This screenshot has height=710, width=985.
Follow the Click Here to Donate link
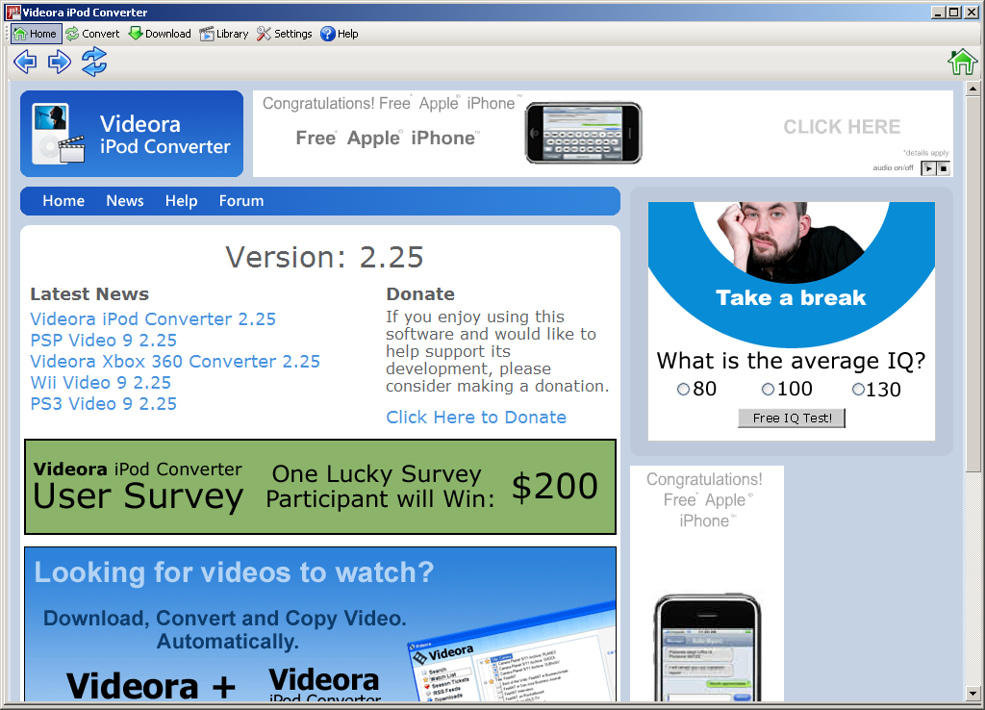(x=476, y=418)
